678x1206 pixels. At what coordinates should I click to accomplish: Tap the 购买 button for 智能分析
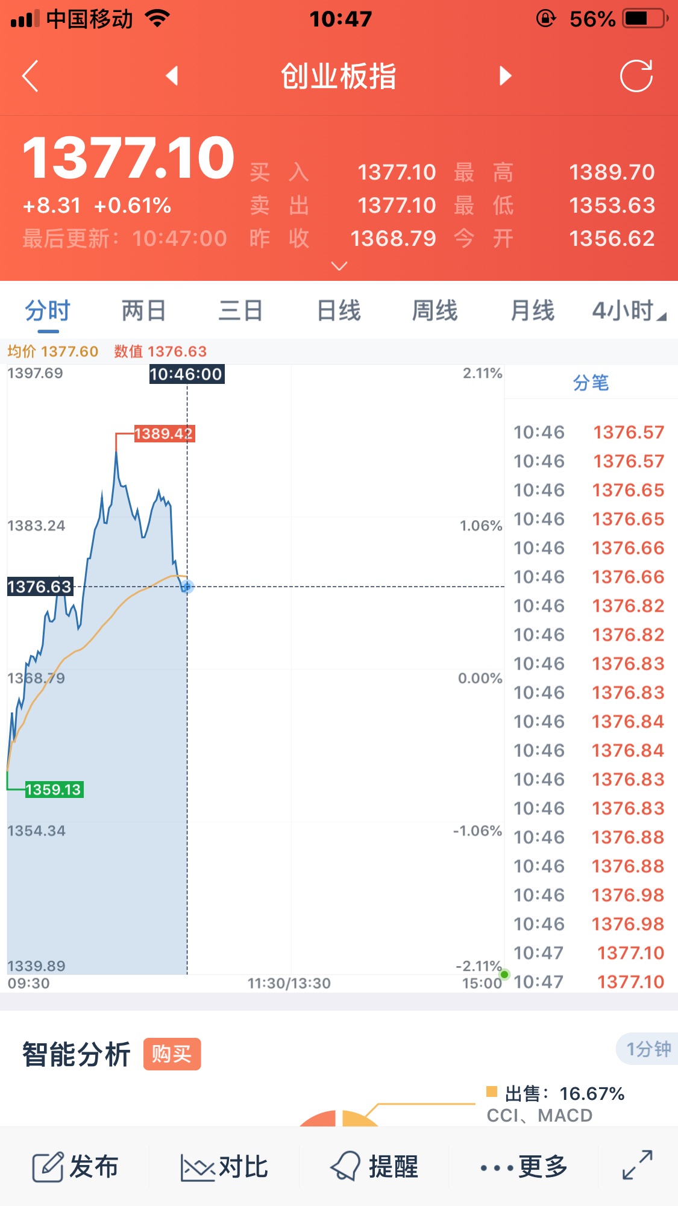click(172, 1054)
